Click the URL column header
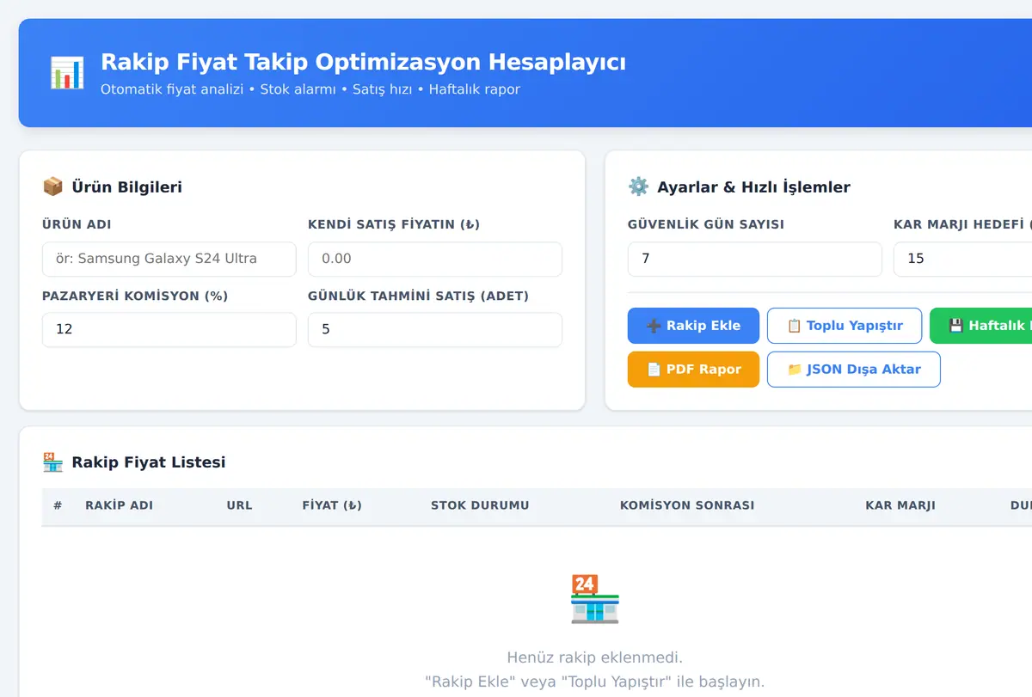Screen dimensions: 1032x697 (239, 505)
